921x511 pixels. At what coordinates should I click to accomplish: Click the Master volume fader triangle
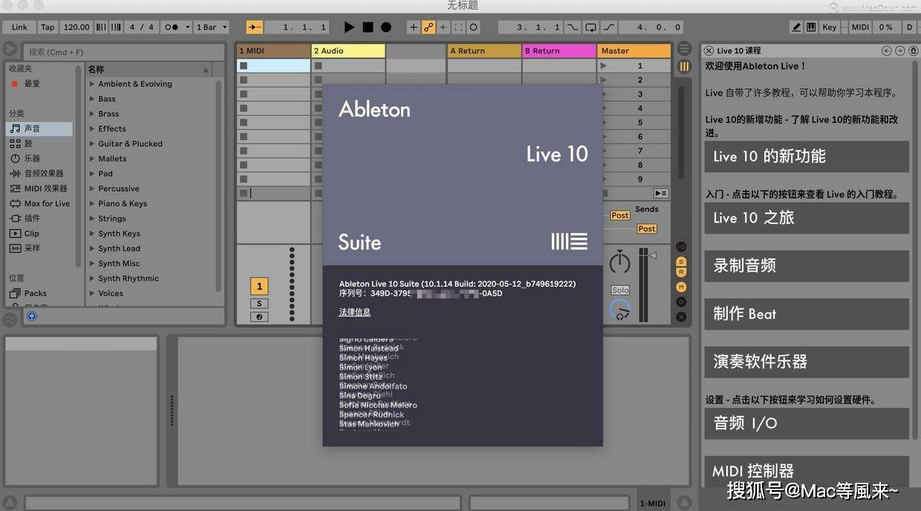[x=653, y=255]
